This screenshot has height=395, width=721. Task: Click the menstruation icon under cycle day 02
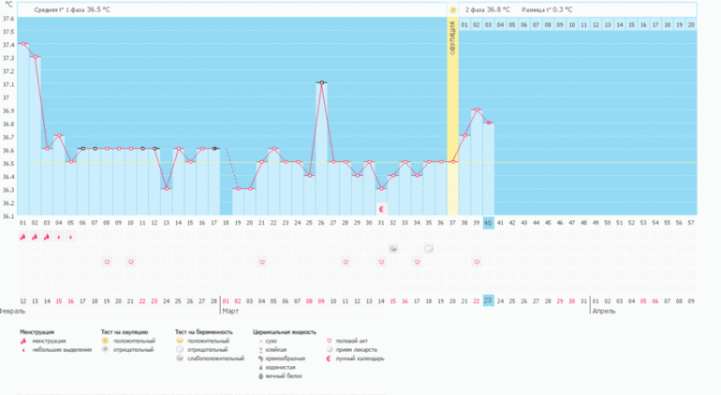click(x=35, y=237)
